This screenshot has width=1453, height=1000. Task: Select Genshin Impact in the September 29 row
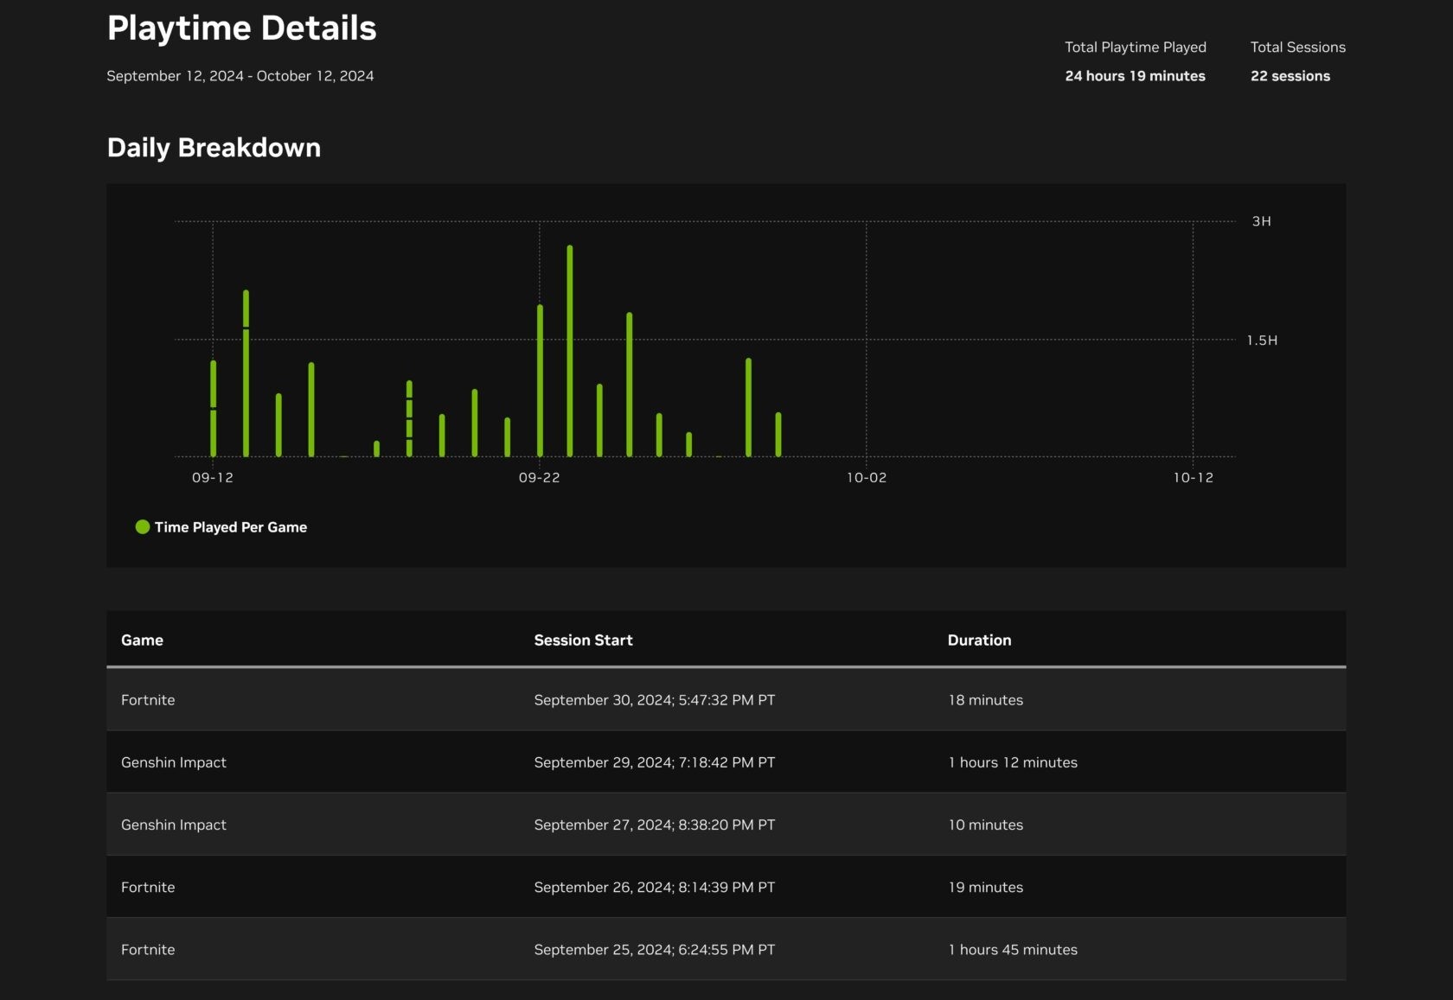pos(174,762)
